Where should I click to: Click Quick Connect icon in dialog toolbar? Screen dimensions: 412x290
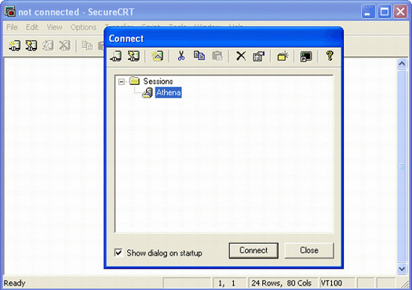point(133,56)
